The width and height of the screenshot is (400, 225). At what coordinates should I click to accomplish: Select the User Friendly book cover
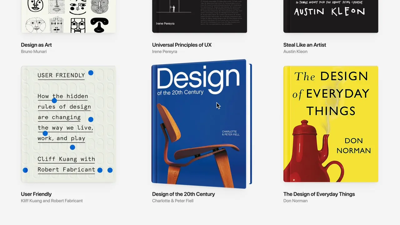[68, 124]
